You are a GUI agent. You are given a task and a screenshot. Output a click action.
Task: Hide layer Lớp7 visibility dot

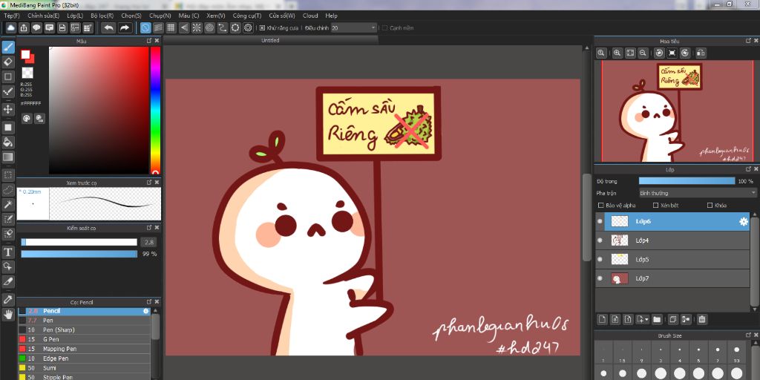pyautogui.click(x=600, y=278)
